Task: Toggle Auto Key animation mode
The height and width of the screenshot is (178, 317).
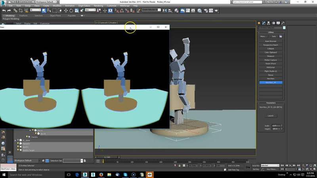Action: click(256, 165)
